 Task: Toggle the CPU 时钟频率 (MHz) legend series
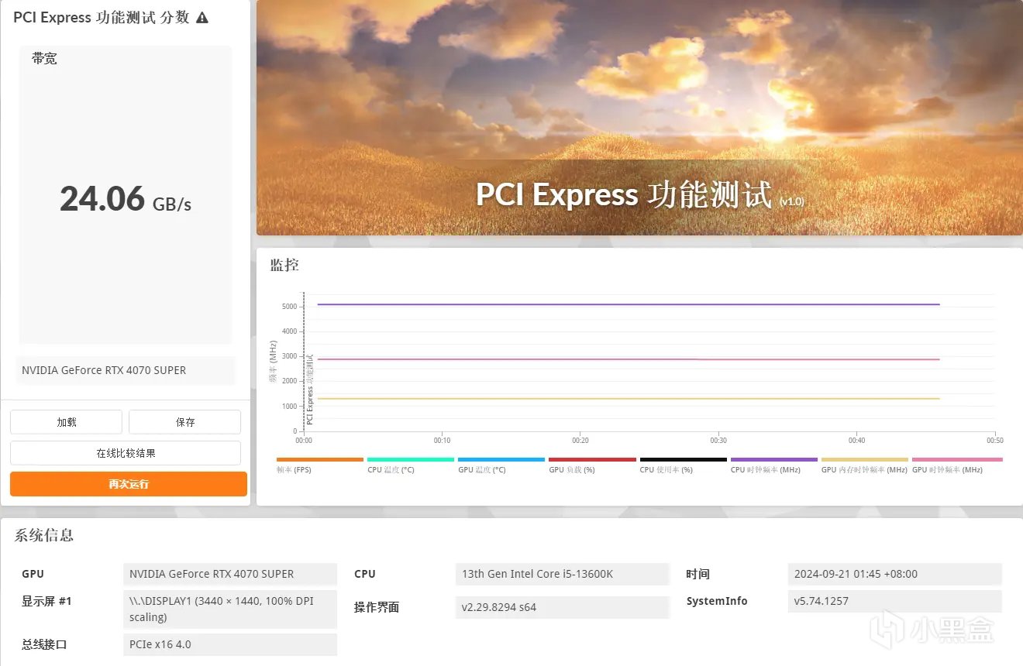[773, 465]
